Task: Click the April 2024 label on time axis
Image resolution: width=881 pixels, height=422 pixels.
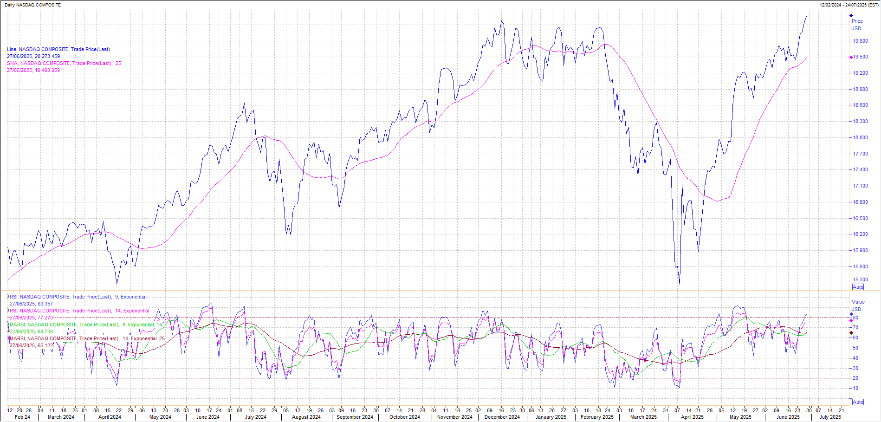Action: (110, 417)
